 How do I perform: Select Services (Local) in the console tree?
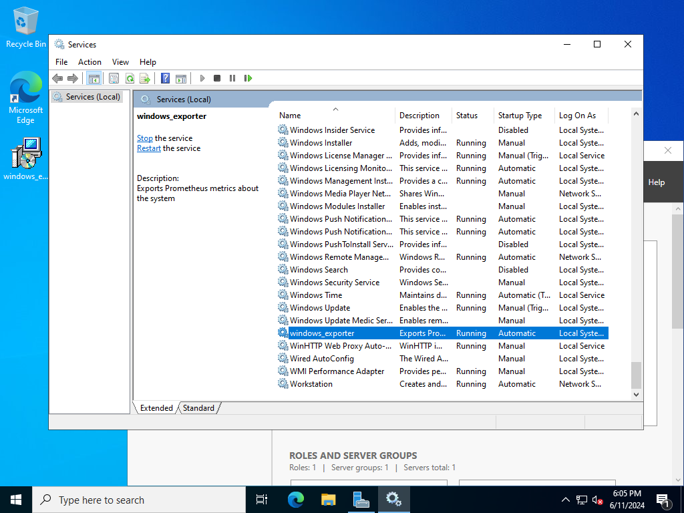[x=93, y=97]
